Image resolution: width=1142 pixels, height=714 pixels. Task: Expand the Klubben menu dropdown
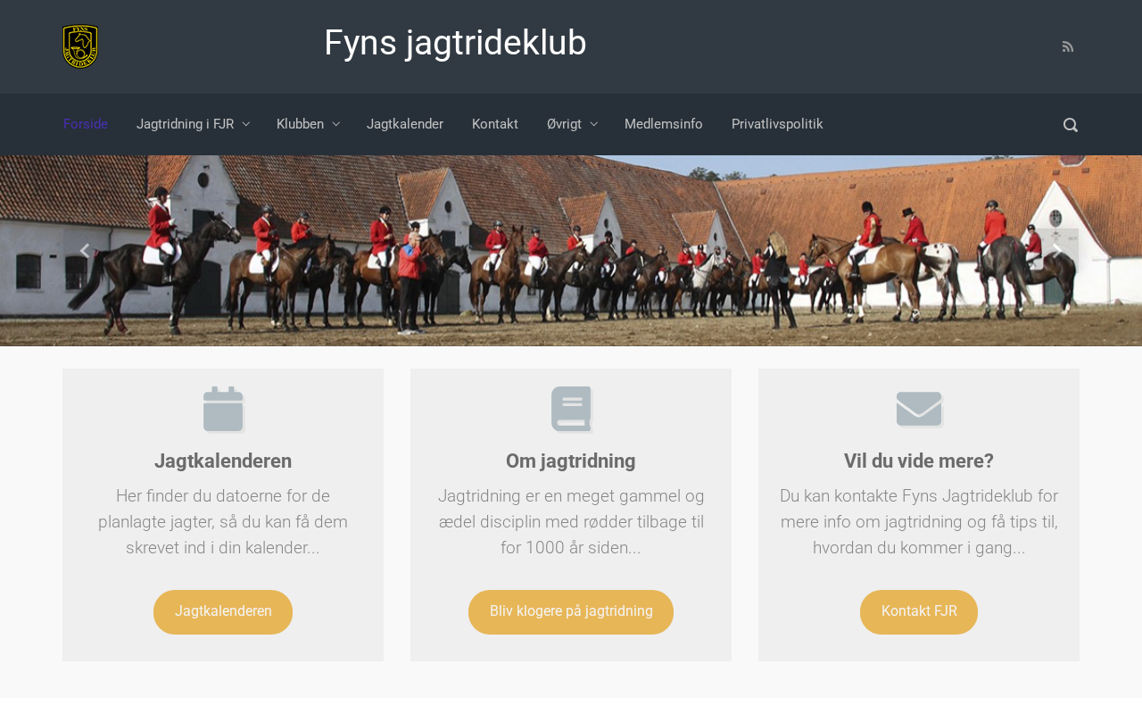coord(308,124)
